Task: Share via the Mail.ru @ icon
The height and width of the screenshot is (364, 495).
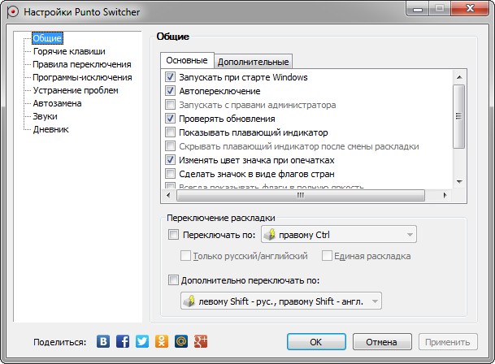Action: pyautogui.click(x=181, y=341)
